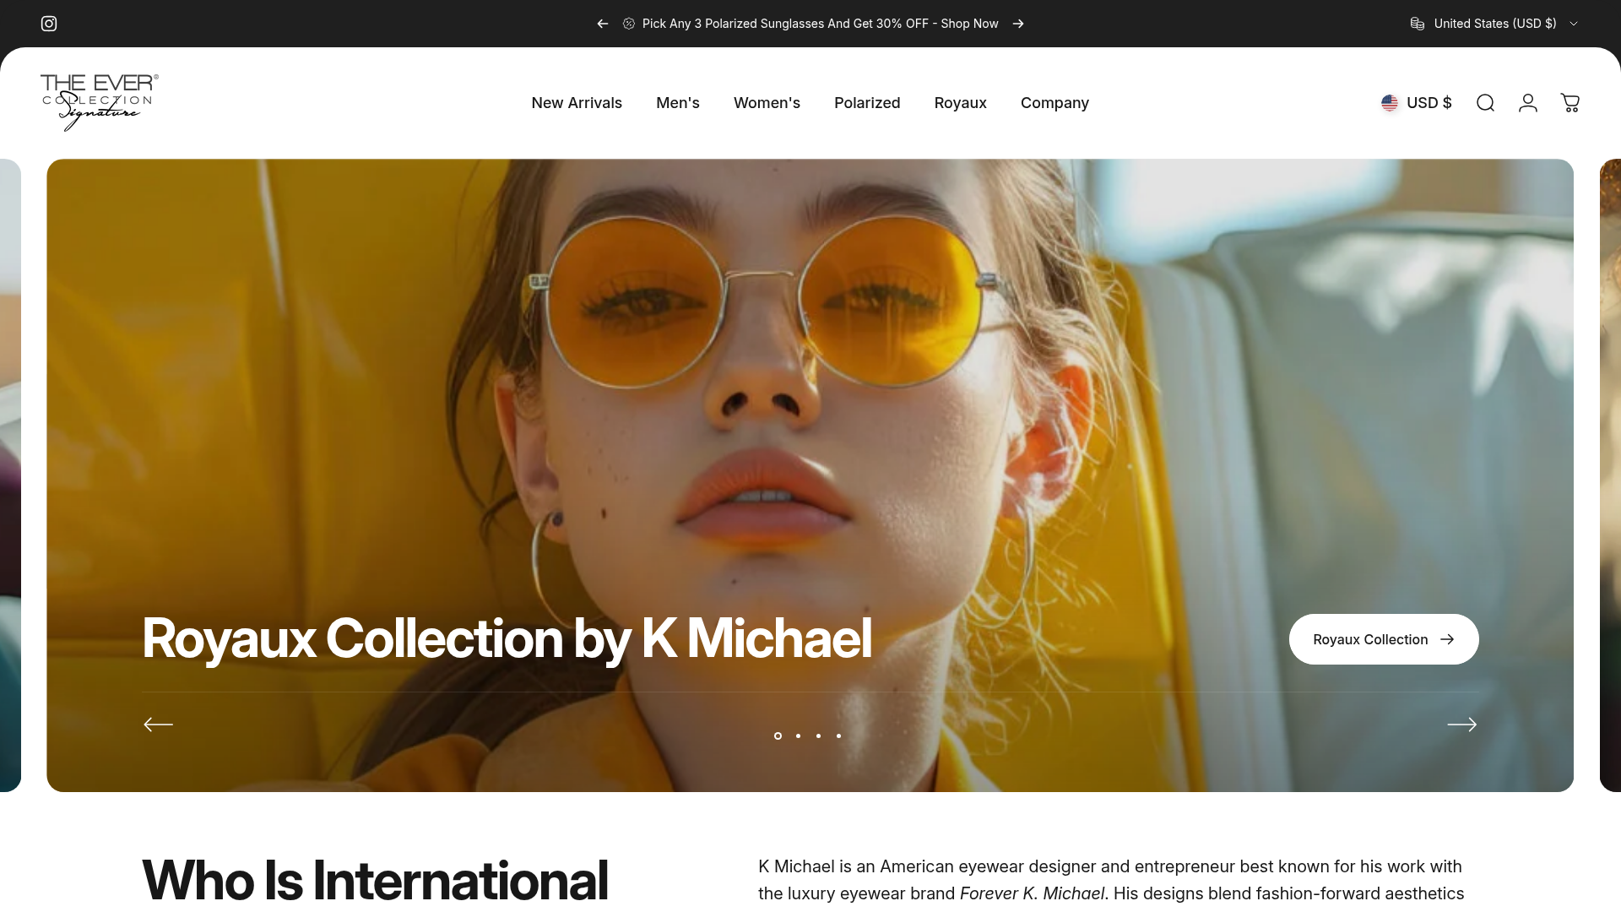Open United States (USD $) country dropdown
1621x912 pixels.
(x=1494, y=24)
